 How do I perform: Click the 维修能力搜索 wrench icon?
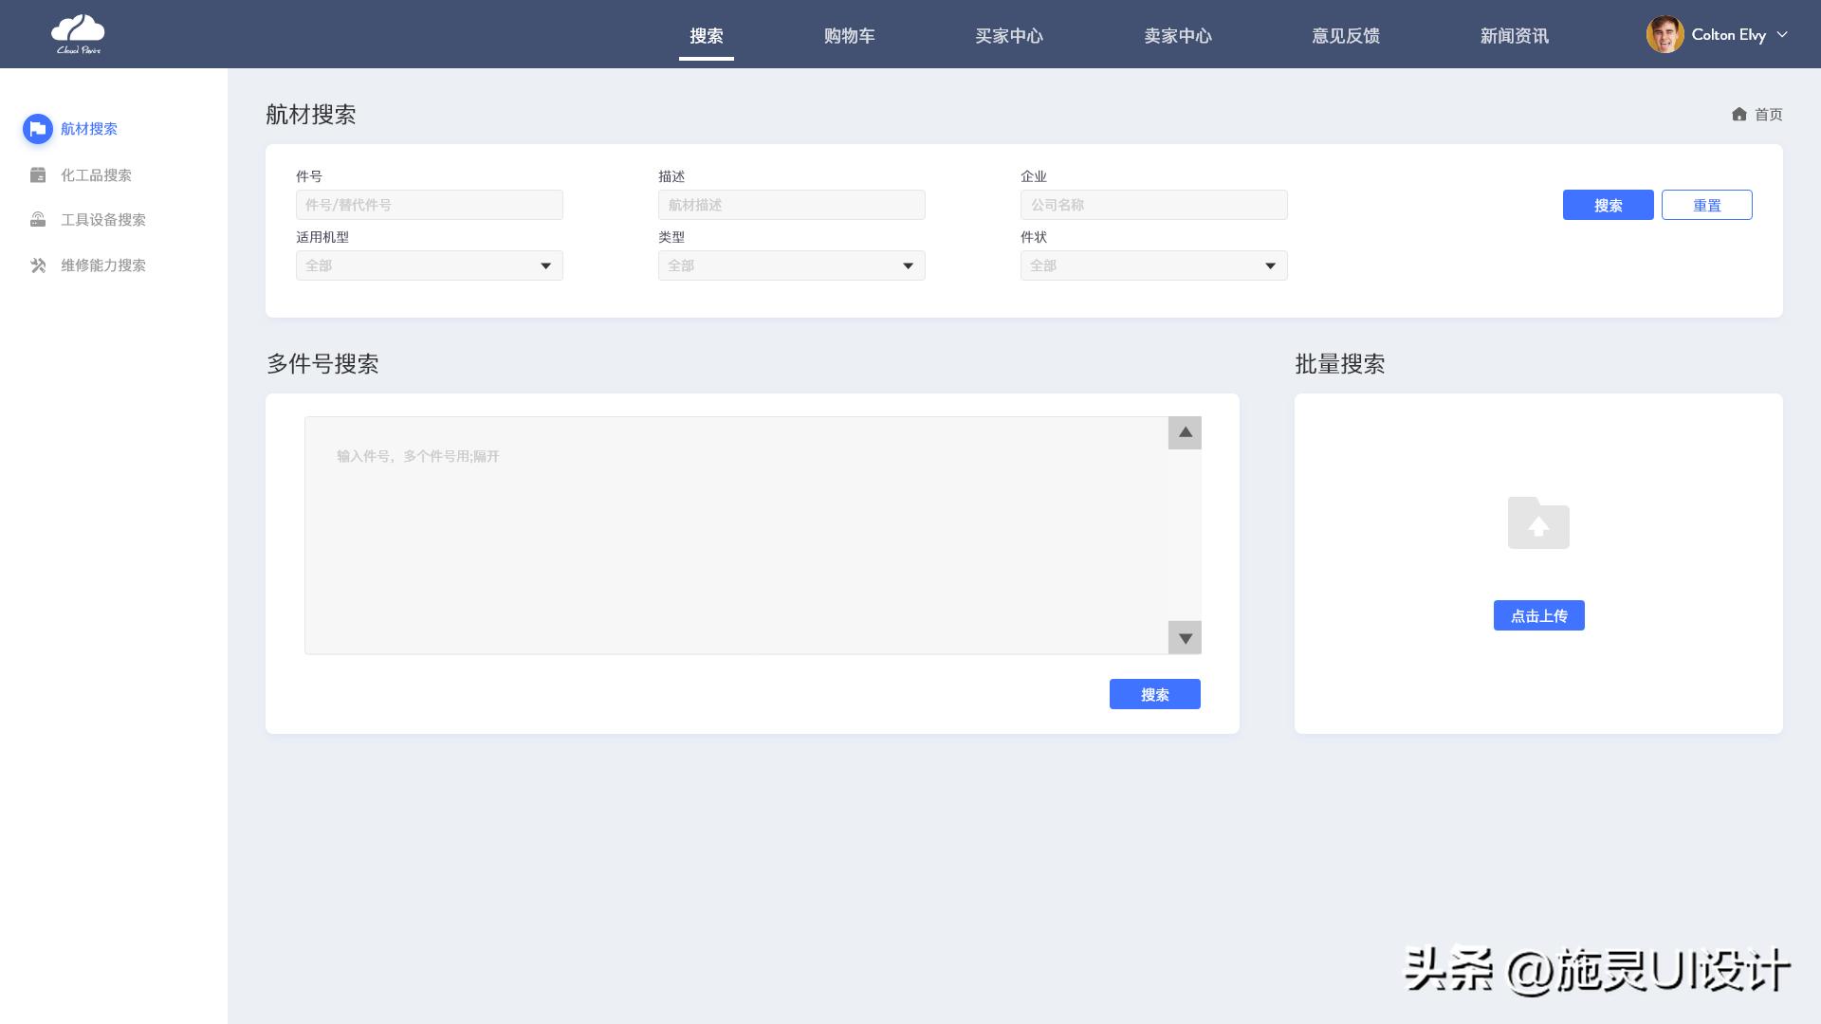tap(38, 265)
